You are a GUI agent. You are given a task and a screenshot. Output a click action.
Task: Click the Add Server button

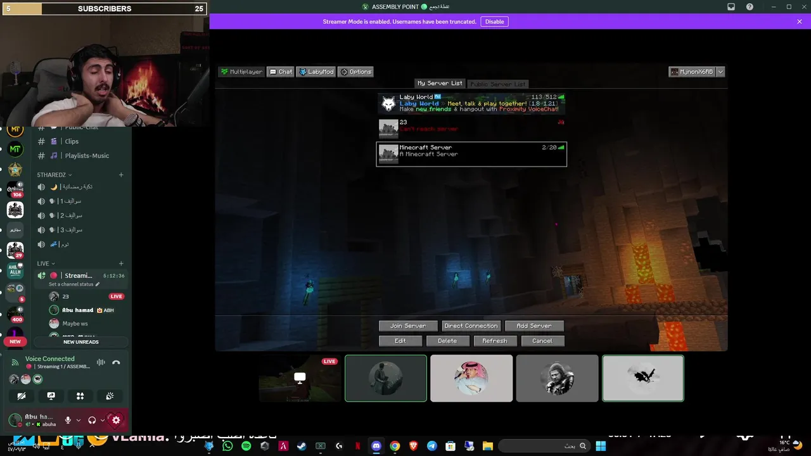coord(534,326)
